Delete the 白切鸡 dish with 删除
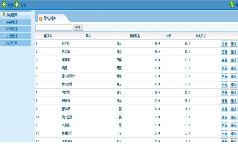 [234, 52]
